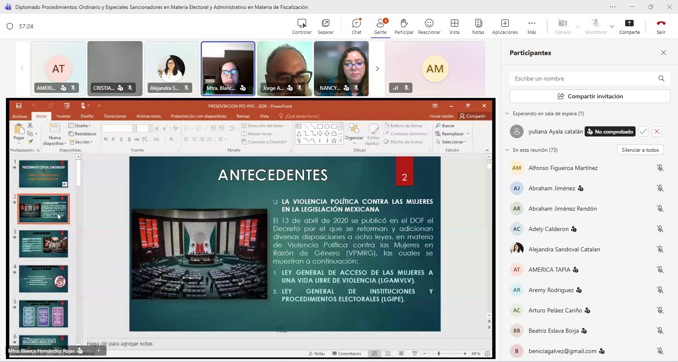
Task: Open the Reaccionar emoji menu
Action: click(x=429, y=26)
